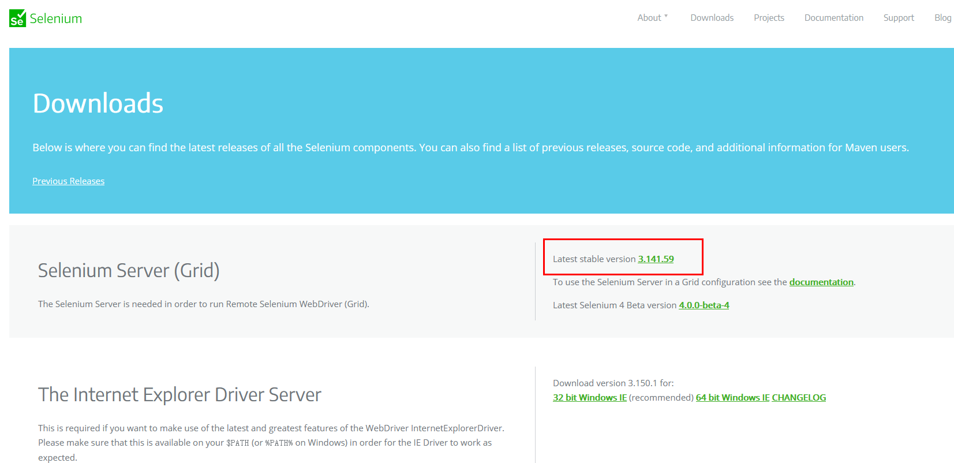Click the 'This is required if you want' paragraph
954x463 pixels.
(x=271, y=443)
